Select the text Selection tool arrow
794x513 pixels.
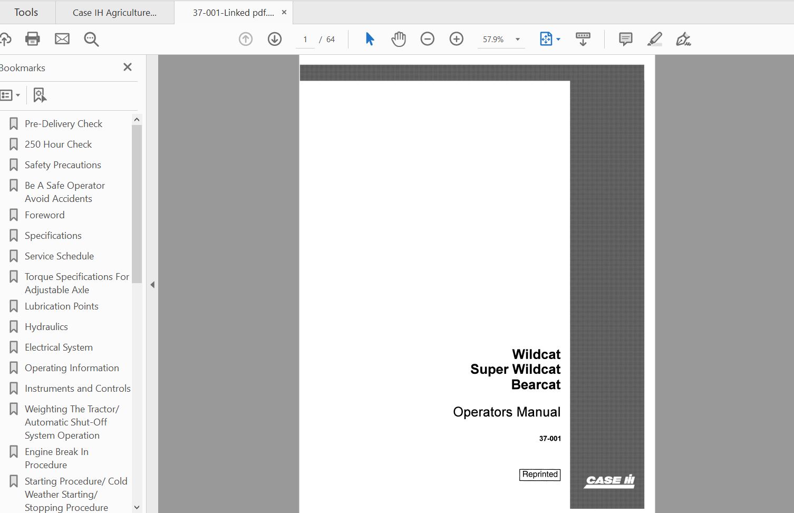(x=370, y=38)
